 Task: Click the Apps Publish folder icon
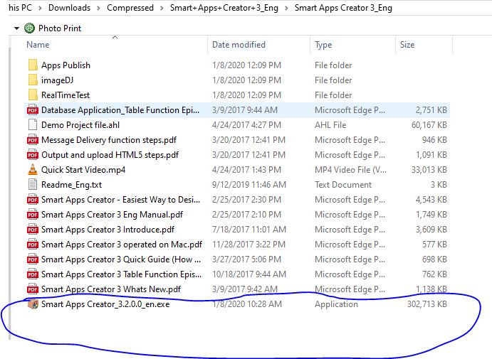click(33, 65)
